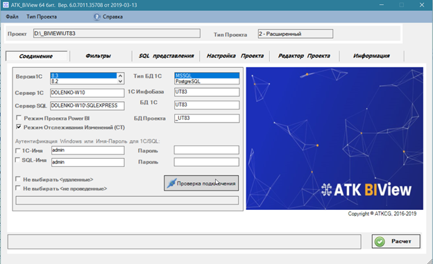Click the Проверка подключения button

click(201, 183)
